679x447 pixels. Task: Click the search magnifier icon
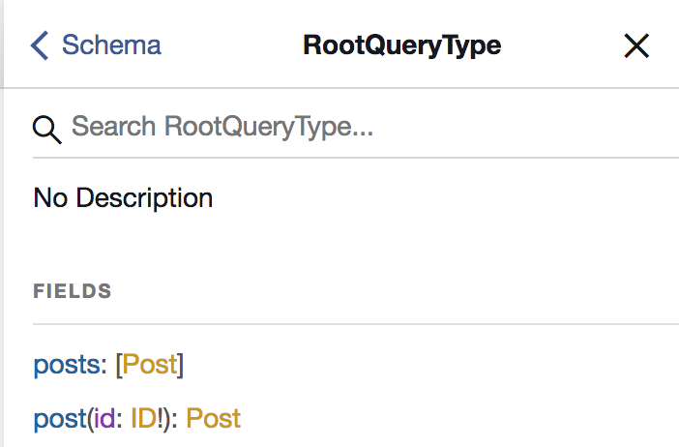(47, 128)
